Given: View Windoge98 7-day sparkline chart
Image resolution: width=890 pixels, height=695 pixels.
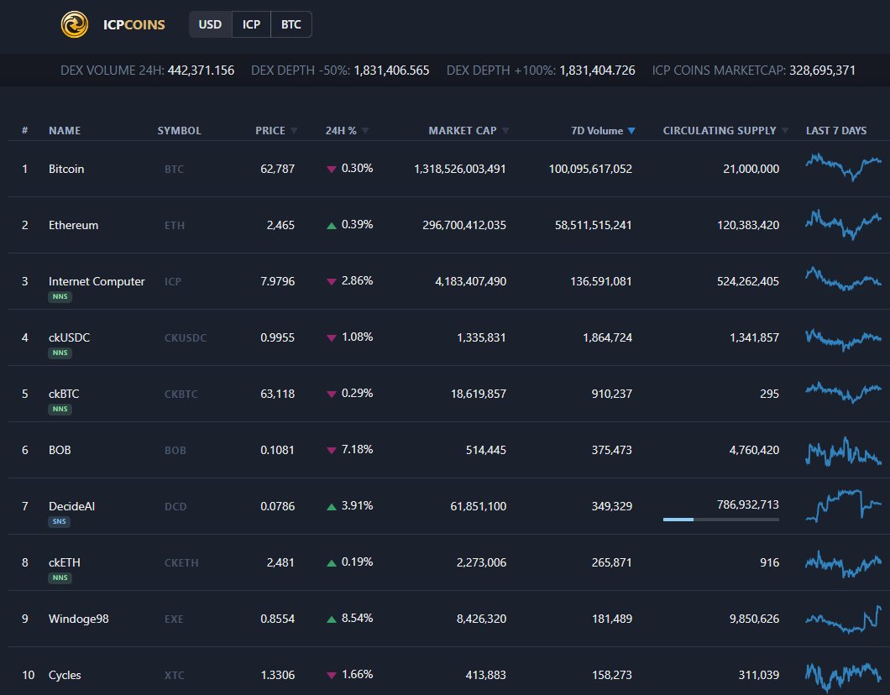Looking at the screenshot, I should point(844,619).
